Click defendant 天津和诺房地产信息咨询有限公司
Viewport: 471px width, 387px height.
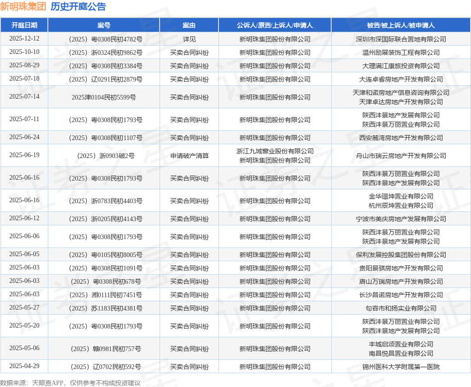click(401, 93)
